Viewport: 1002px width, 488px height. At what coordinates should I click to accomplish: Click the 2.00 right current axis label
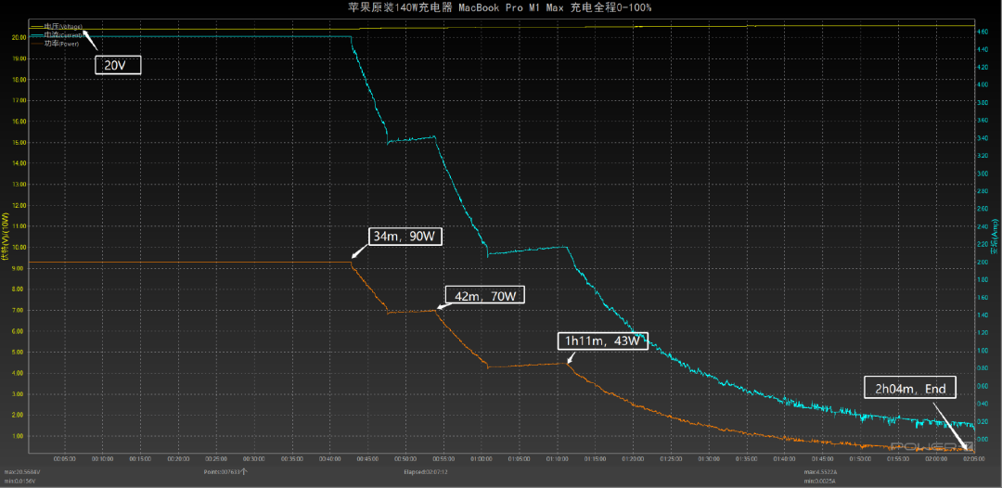[x=983, y=262]
